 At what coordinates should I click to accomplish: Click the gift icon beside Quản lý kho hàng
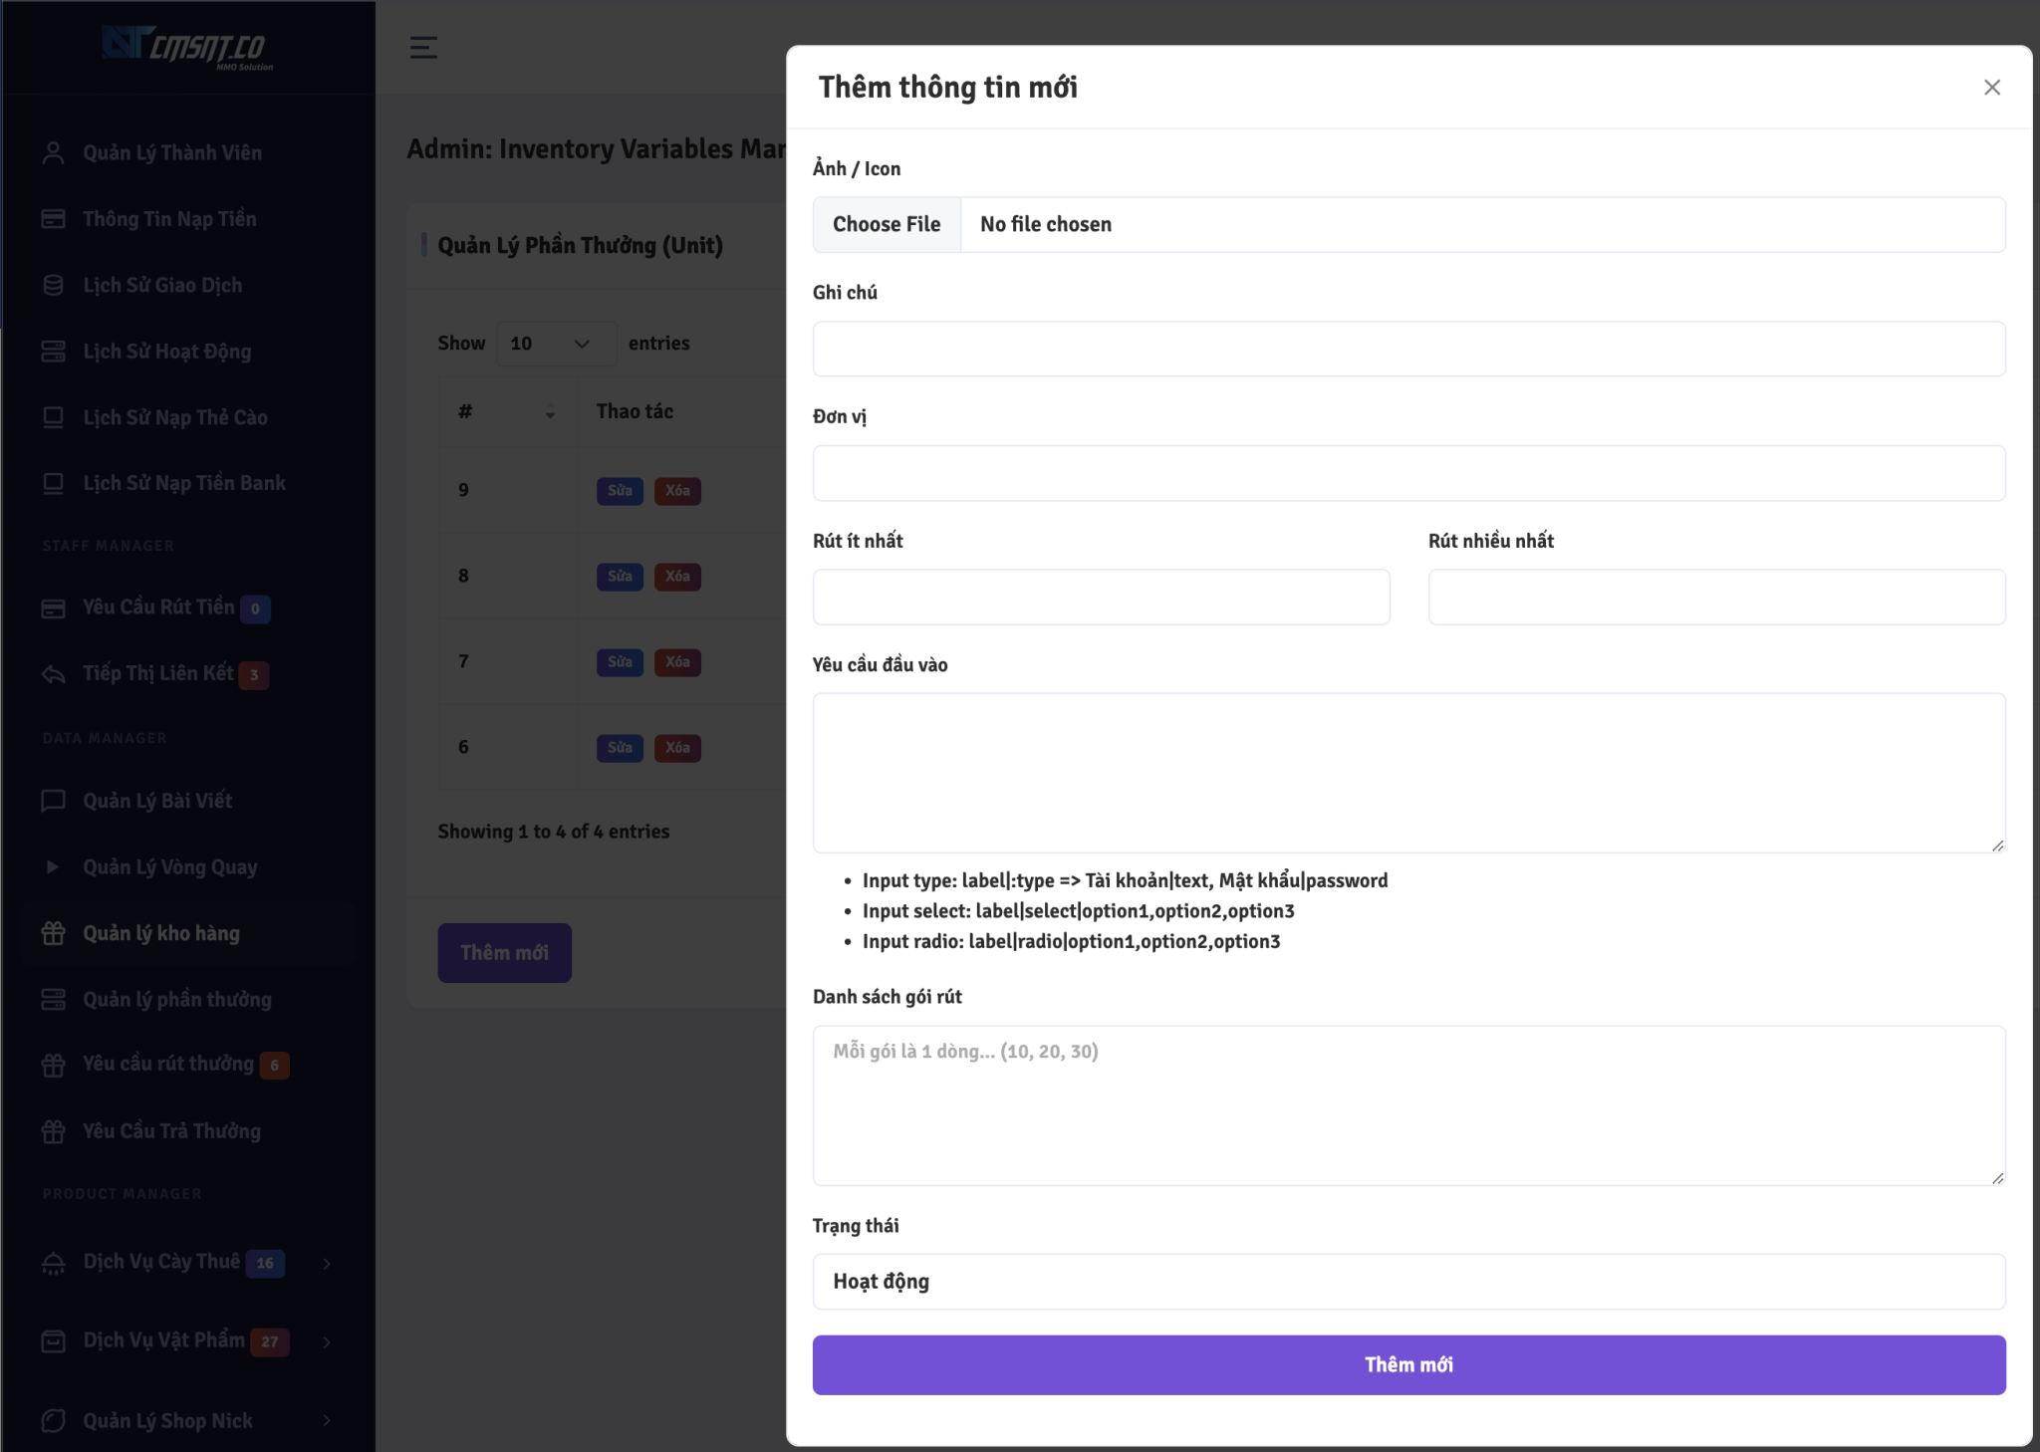(54, 933)
